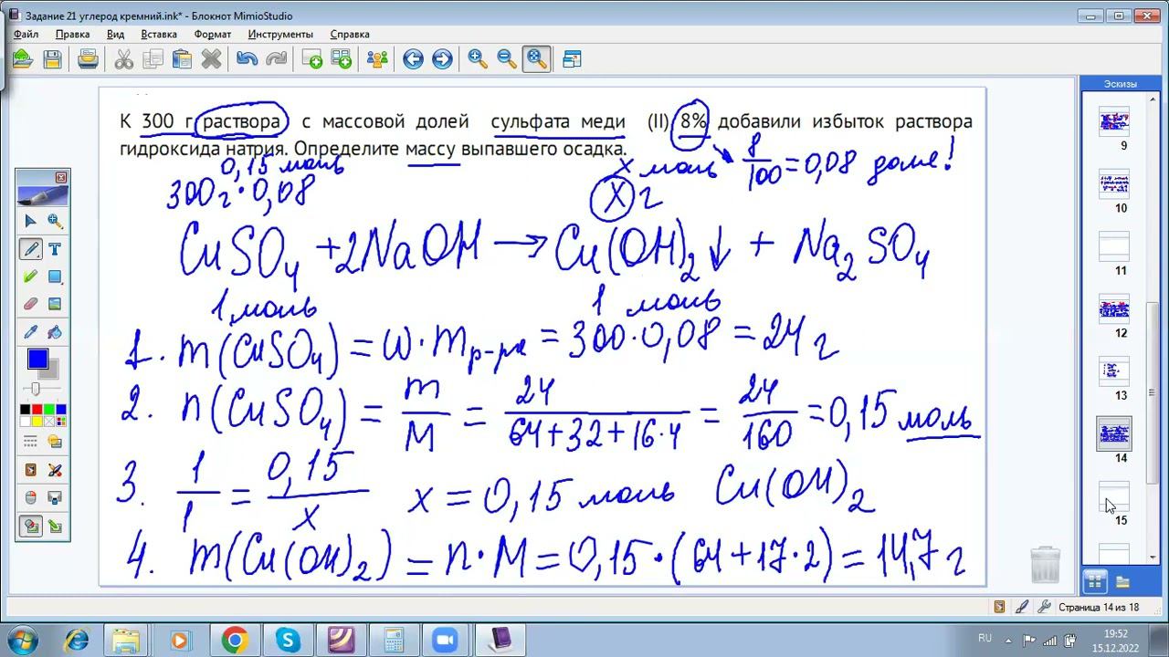This screenshot has height=657, width=1169.
Task: Pick the green color swatch
Action: 49,410
